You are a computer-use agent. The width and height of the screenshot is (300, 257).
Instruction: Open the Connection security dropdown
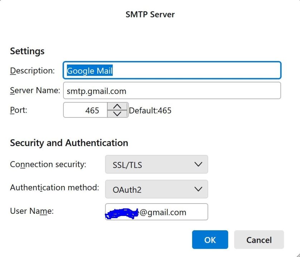pos(156,165)
